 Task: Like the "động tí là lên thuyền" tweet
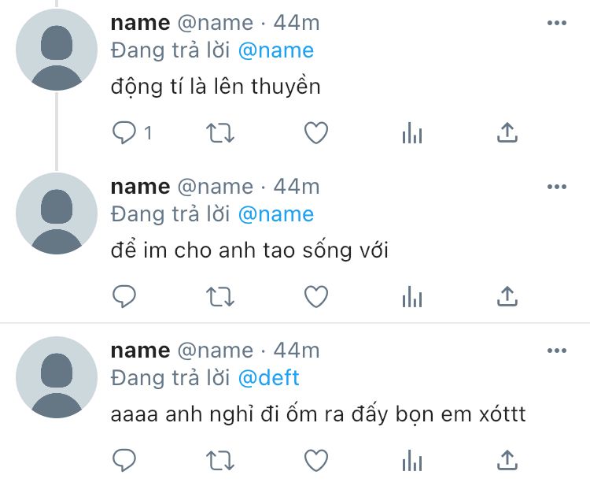(x=315, y=133)
